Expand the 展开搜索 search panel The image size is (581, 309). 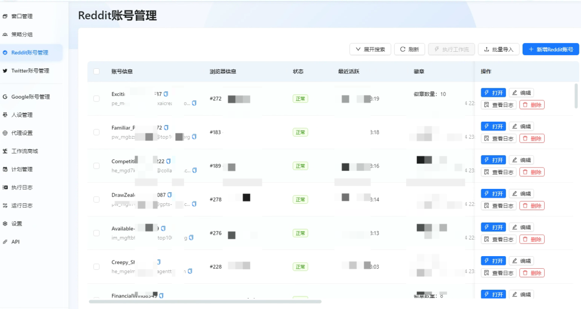point(370,49)
